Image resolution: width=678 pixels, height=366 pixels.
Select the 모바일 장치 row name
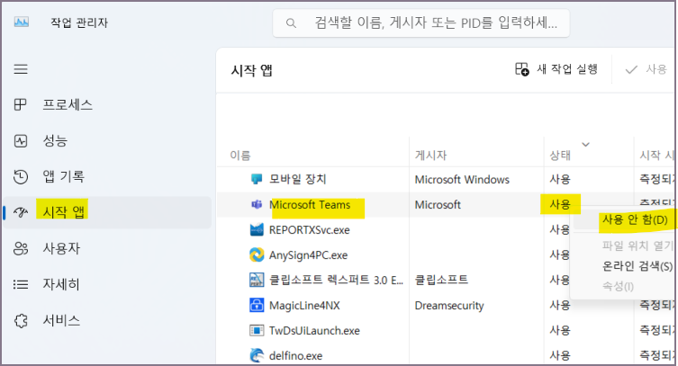pos(297,179)
